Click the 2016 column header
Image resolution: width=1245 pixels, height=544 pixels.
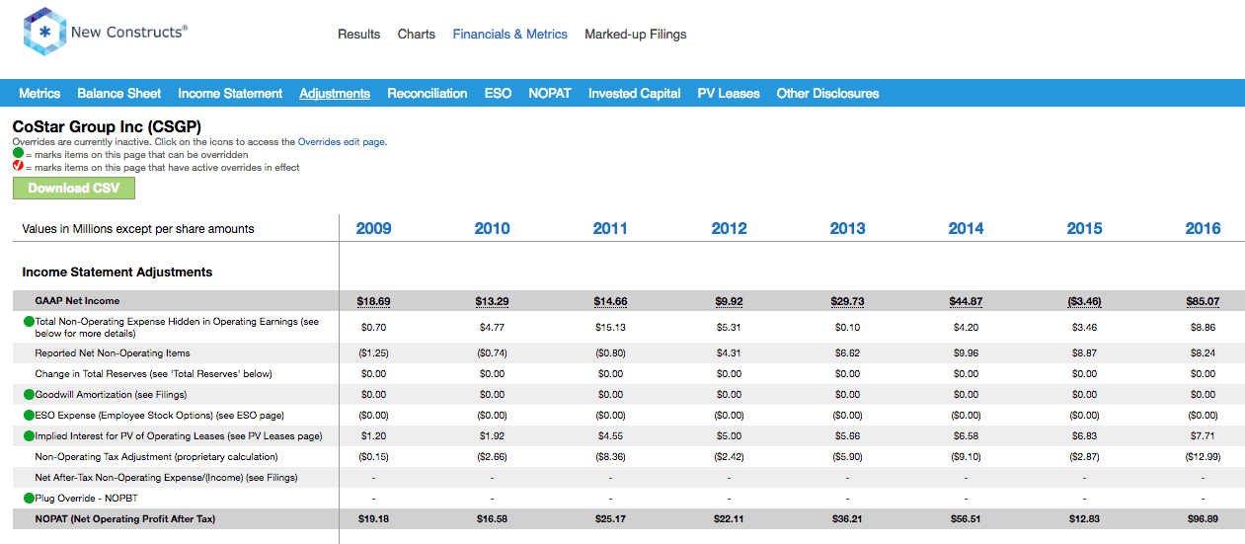(1203, 228)
